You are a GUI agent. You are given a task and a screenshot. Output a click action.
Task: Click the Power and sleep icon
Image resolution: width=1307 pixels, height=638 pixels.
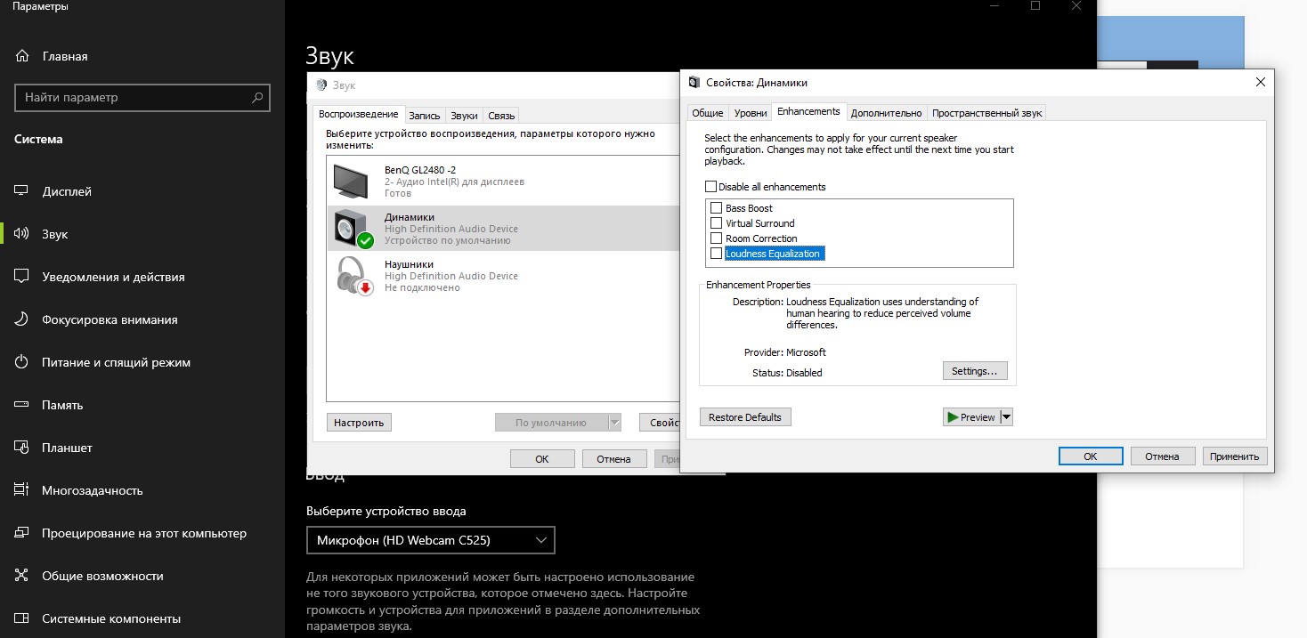click(x=23, y=362)
